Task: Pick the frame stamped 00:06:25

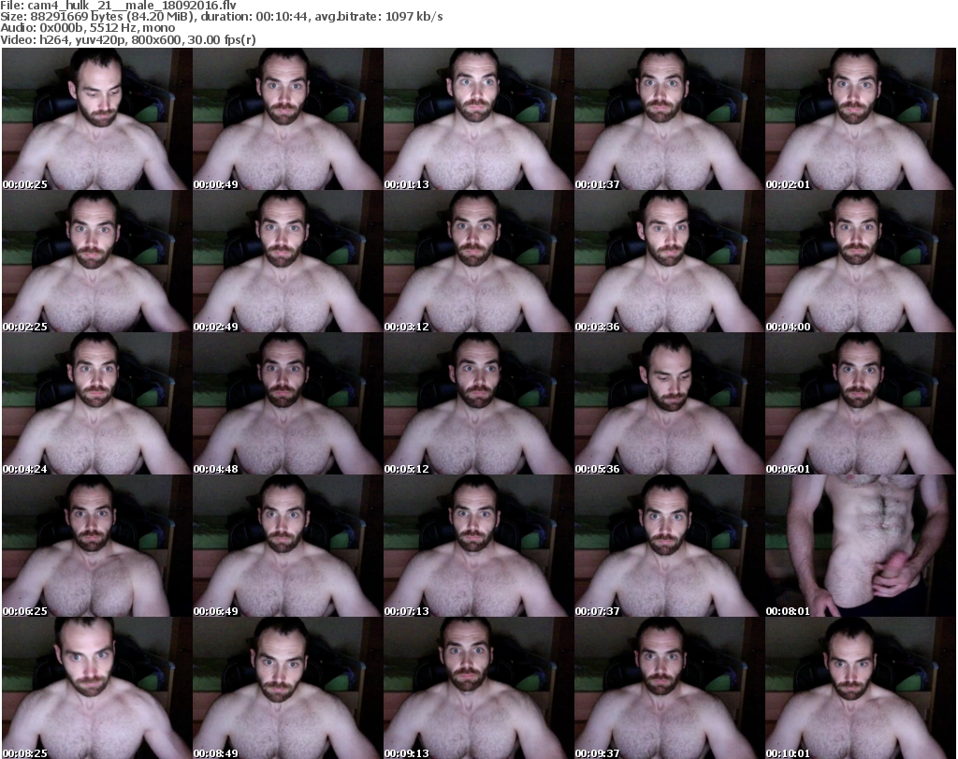Action: (97, 546)
